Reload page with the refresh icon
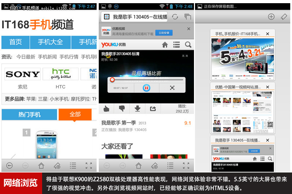This screenshot has width=292, height=194. tap(175, 17)
